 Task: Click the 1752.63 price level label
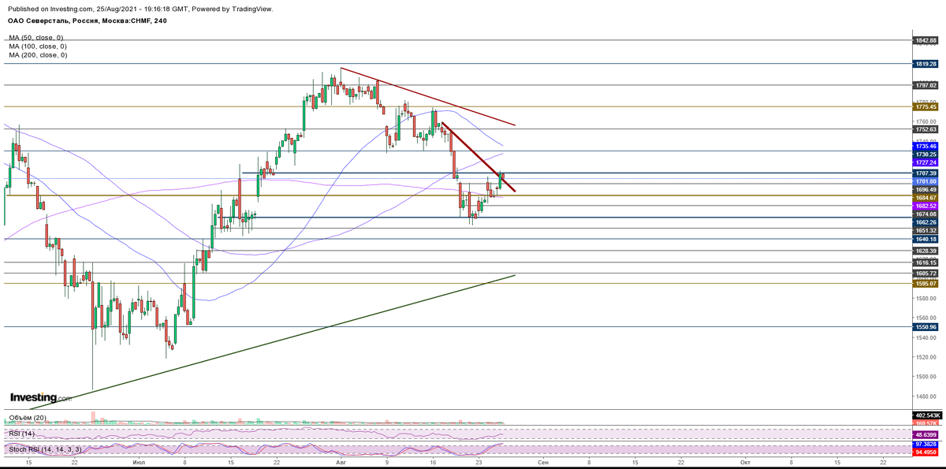tap(926, 128)
